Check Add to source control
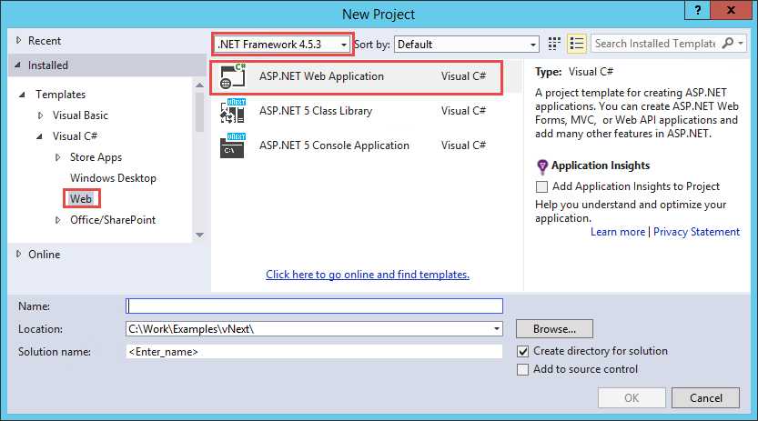This screenshot has height=421, width=758. pyautogui.click(x=522, y=370)
